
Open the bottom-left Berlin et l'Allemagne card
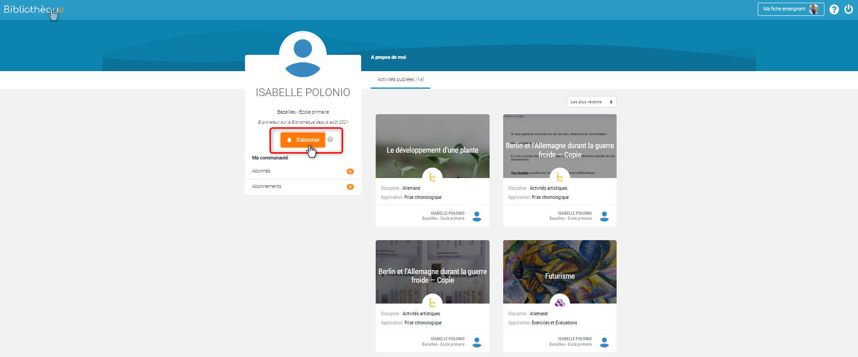(432, 271)
